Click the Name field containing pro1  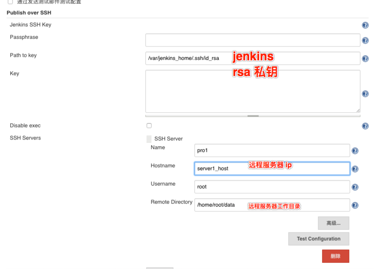click(x=272, y=150)
